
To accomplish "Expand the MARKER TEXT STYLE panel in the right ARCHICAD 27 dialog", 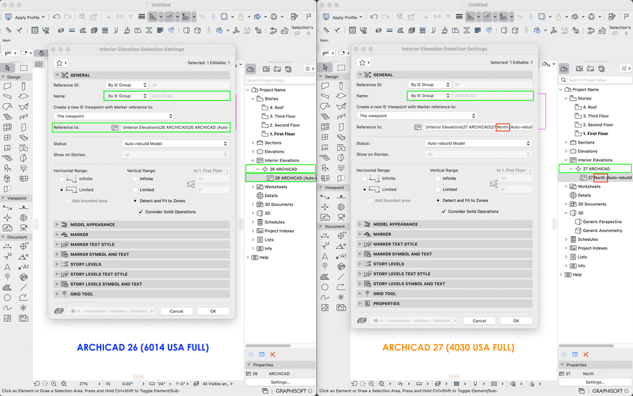I will [x=444, y=244].
